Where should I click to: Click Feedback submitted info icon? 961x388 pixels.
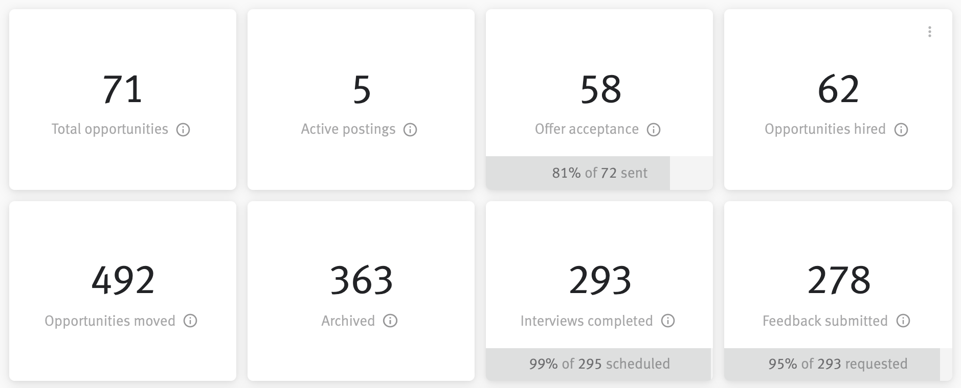point(903,321)
